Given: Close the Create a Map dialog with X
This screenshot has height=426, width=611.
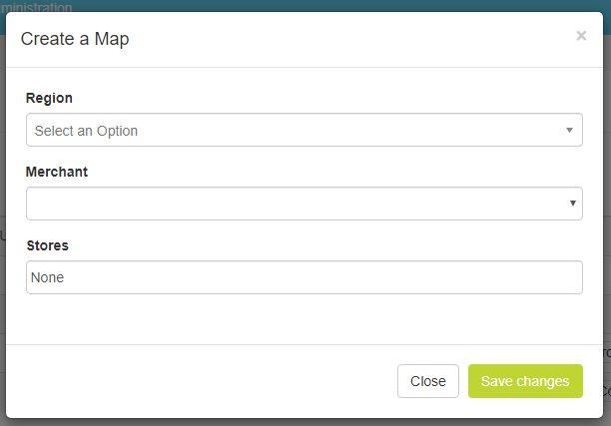Looking at the screenshot, I should tap(581, 36).
